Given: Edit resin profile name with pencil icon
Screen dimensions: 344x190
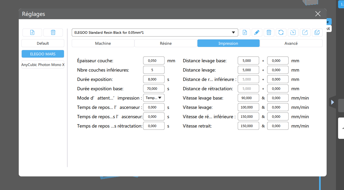Looking at the screenshot, I should [x=257, y=33].
